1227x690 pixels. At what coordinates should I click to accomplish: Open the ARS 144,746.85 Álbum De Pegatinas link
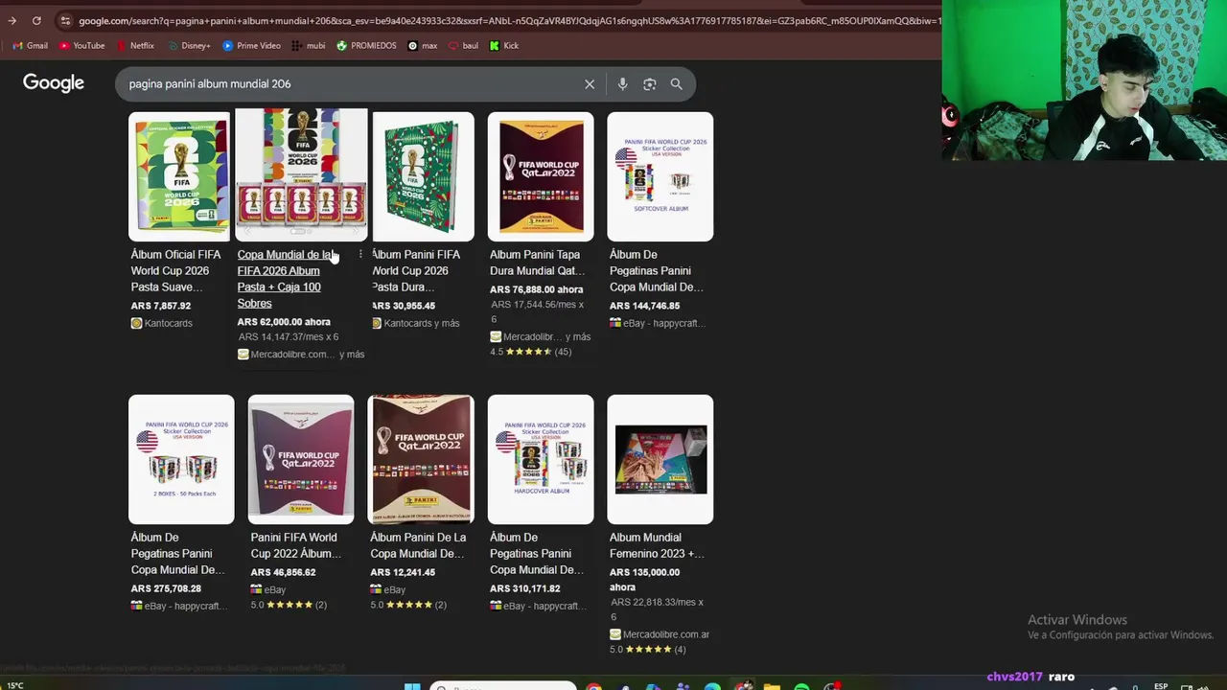pyautogui.click(x=657, y=270)
